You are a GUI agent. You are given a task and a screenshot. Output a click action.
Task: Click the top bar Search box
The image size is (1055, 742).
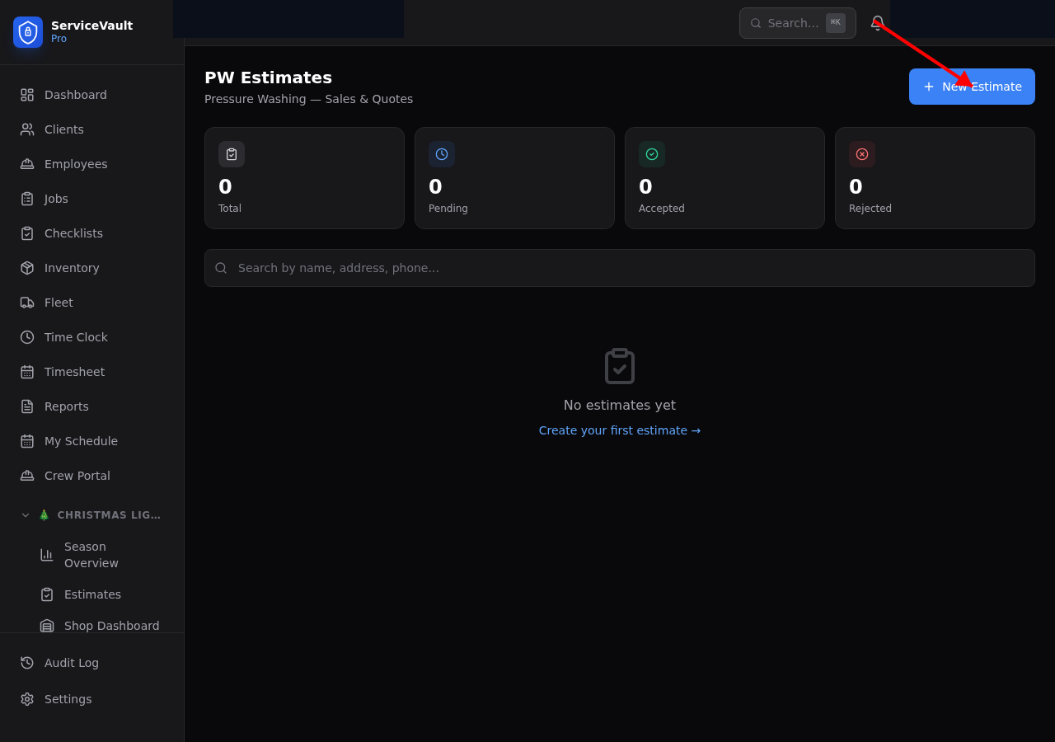792,23
